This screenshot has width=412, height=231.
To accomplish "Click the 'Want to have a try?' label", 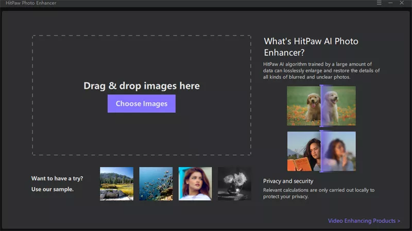I will pos(57,178).
